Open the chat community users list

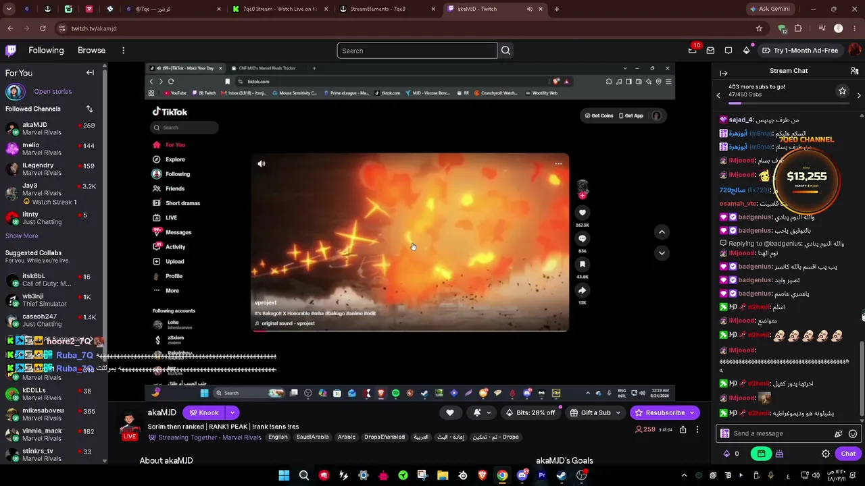tap(854, 71)
